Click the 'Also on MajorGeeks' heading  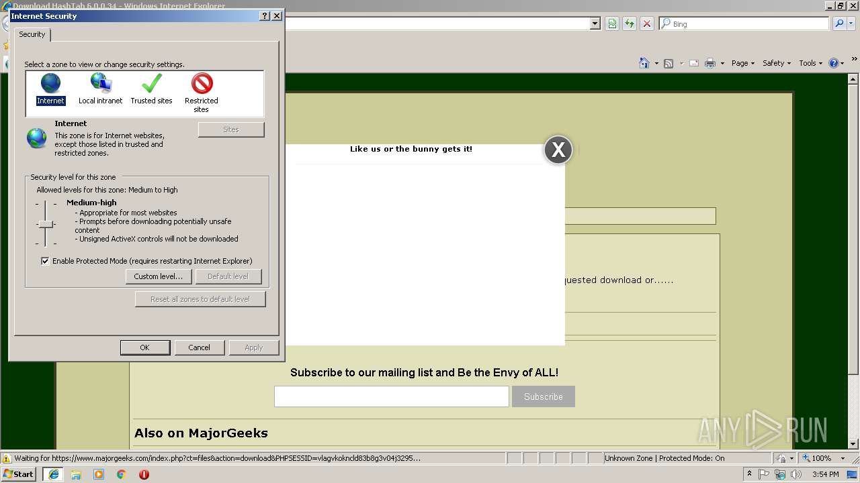201,433
